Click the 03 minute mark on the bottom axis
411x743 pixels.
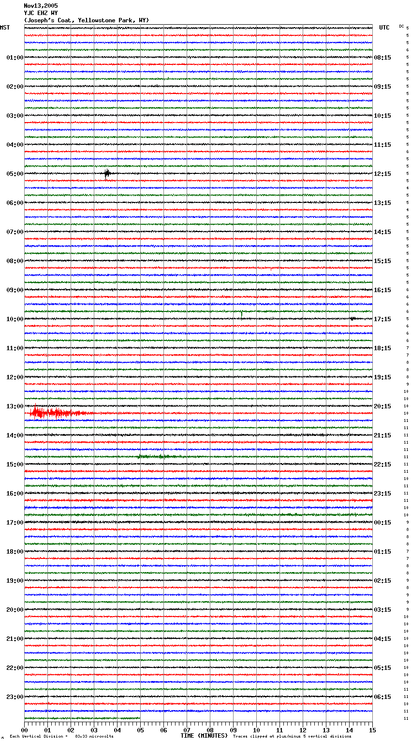[x=94, y=730]
